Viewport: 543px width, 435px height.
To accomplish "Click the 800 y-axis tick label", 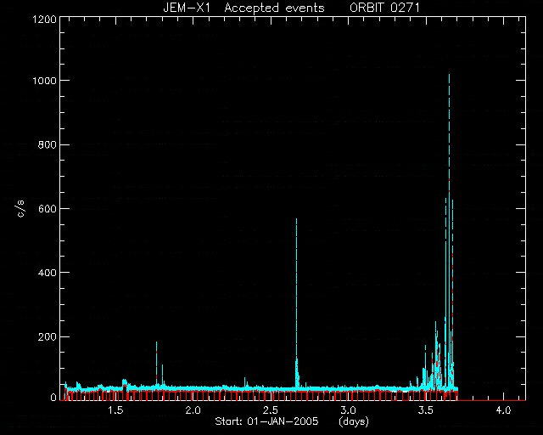I will tap(47, 144).
